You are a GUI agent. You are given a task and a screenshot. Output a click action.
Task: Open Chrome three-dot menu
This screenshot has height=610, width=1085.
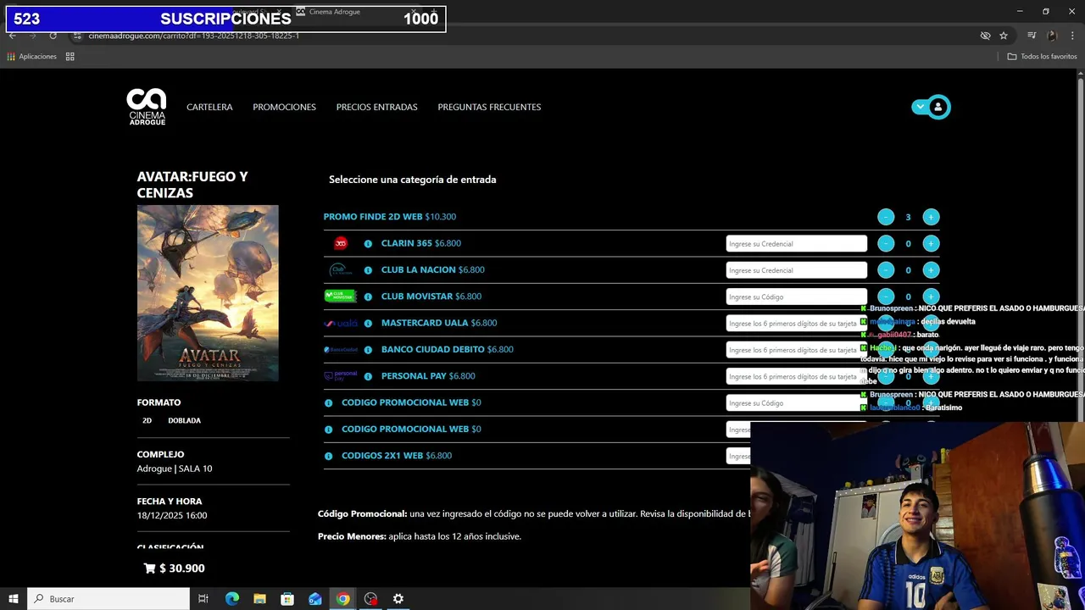coord(1072,36)
